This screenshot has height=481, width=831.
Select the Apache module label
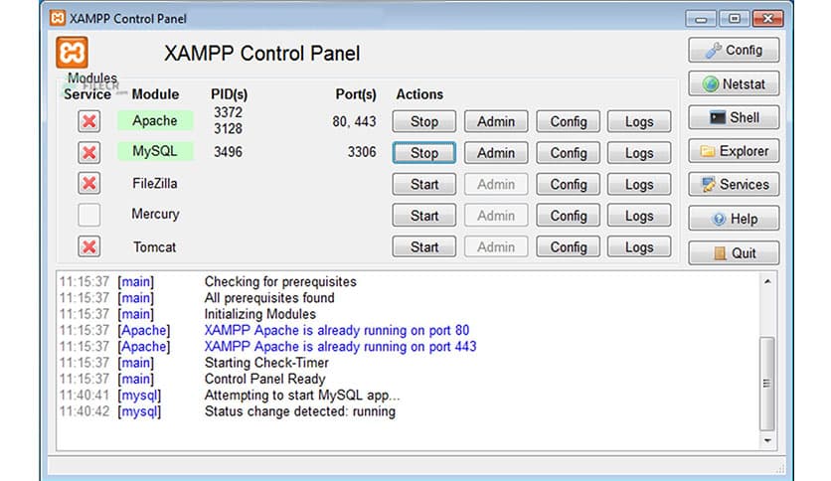155,121
